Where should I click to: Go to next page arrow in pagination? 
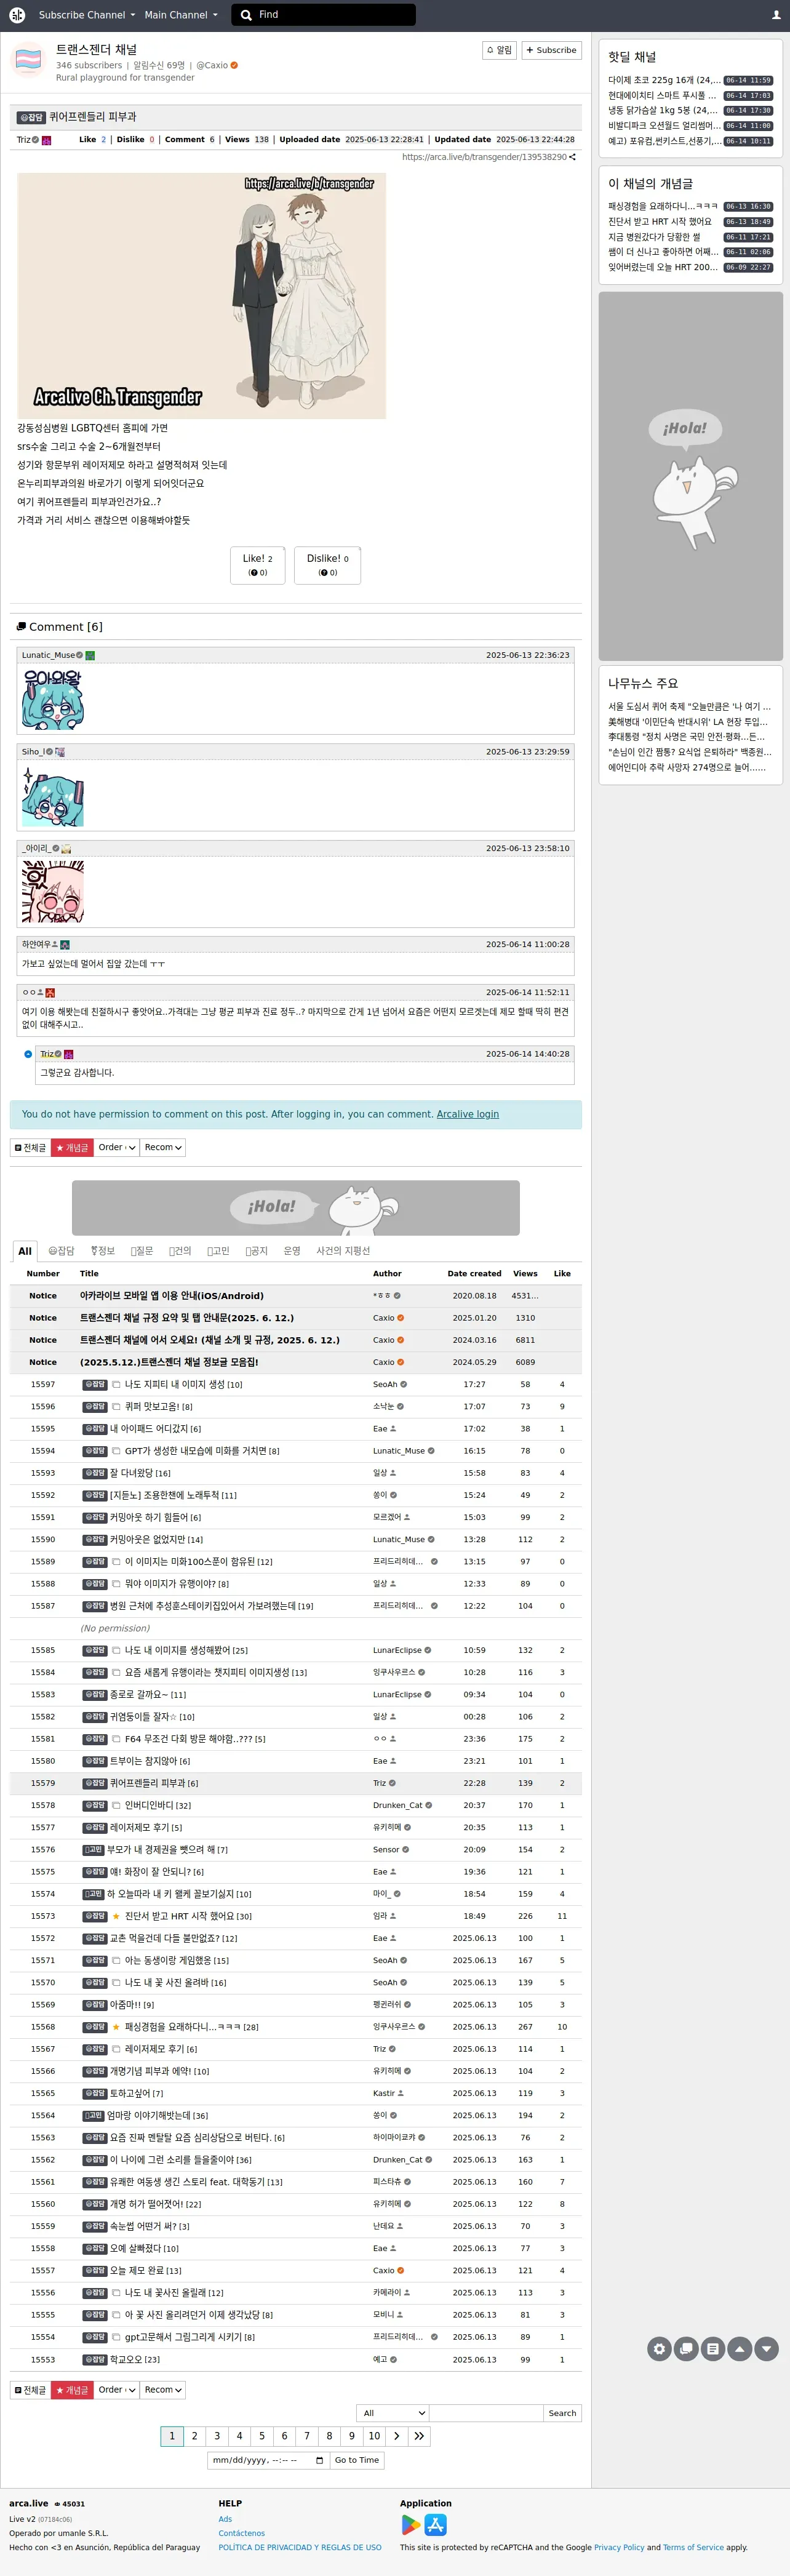click(x=397, y=2436)
